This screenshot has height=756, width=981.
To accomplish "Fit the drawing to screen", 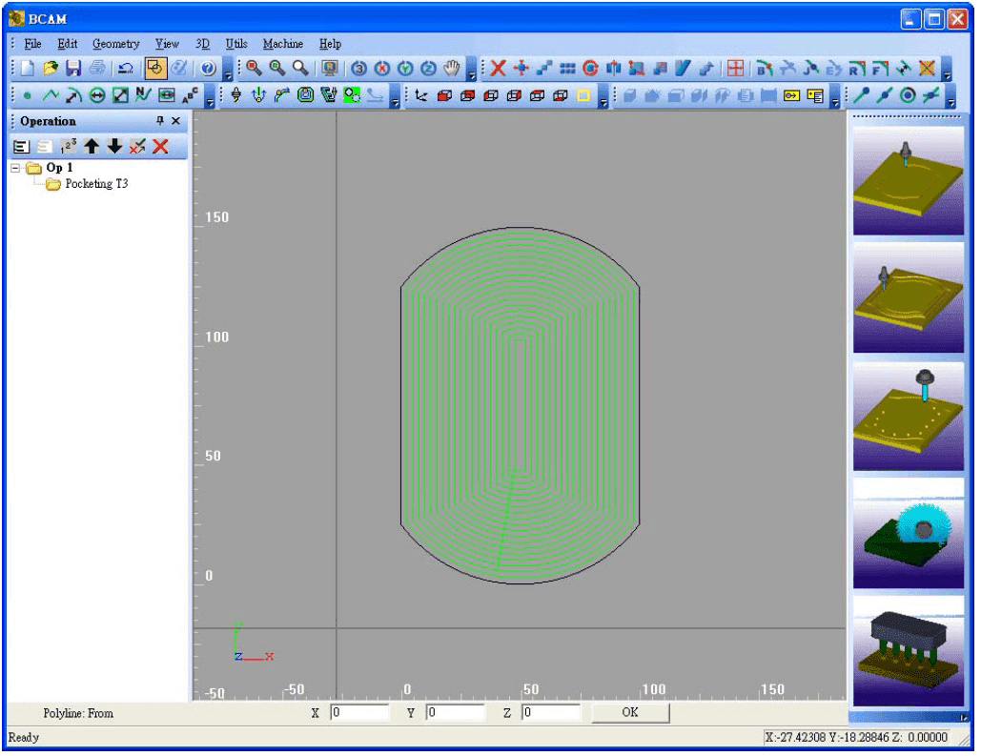I will 330,68.
